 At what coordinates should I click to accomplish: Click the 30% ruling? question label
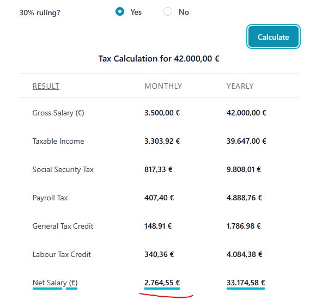[x=40, y=13]
